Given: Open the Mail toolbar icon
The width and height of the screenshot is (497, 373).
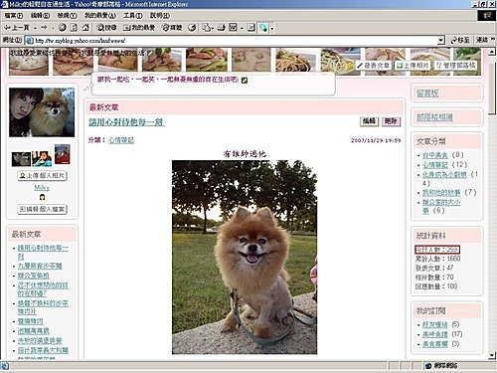Looking at the screenshot, I should pos(207,28).
